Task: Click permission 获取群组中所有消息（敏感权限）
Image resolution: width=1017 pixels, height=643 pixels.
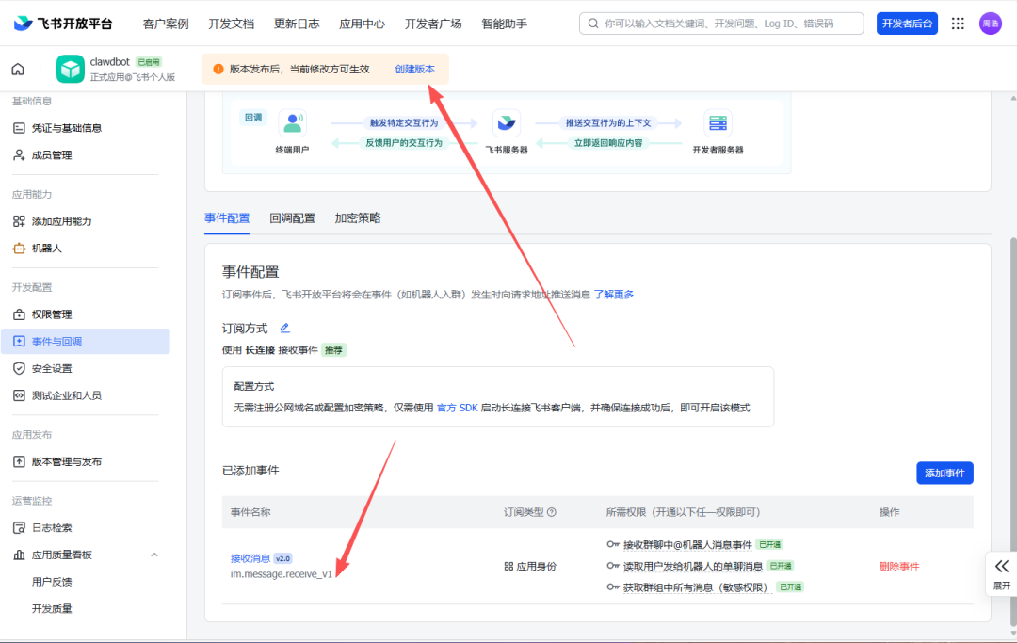Action: click(698, 587)
